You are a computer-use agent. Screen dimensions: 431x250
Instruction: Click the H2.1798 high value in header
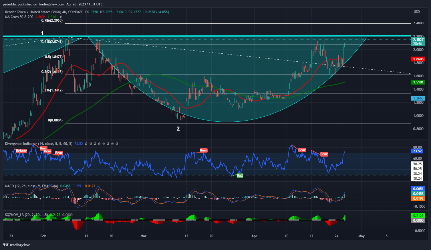point(106,12)
